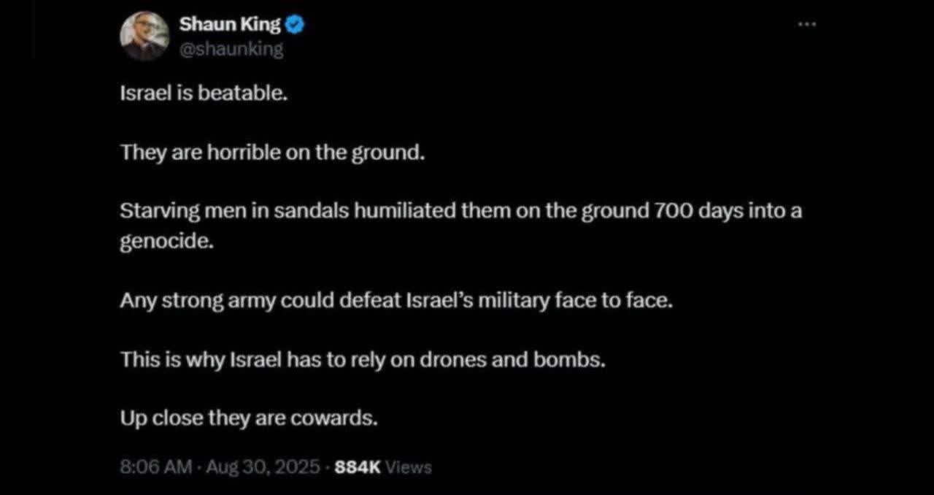Click the Aug 30, 2025 date
The height and width of the screenshot is (495, 934).
click(263, 467)
